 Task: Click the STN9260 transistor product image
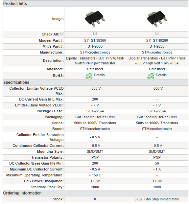coord(157,19)
